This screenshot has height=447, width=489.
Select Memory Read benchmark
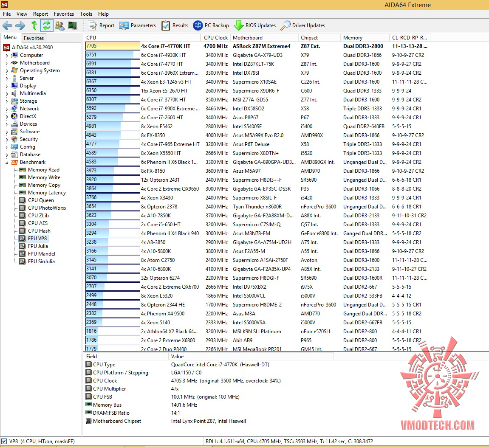click(x=44, y=170)
